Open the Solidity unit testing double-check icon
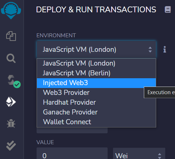 click(11, 146)
